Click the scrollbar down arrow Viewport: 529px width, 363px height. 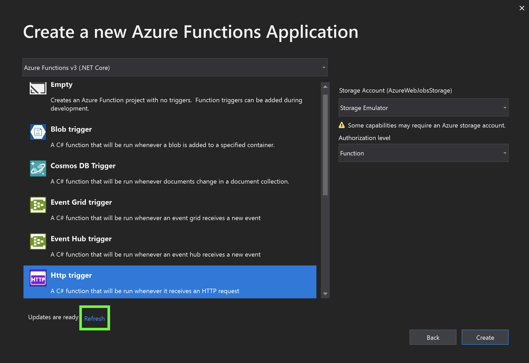pyautogui.click(x=325, y=294)
